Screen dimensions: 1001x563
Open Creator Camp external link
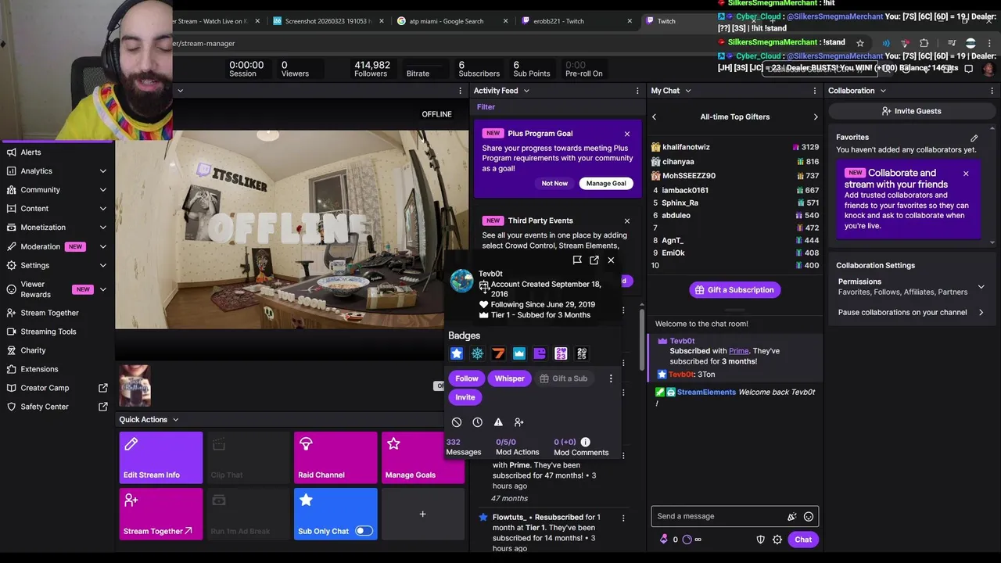tap(102, 388)
